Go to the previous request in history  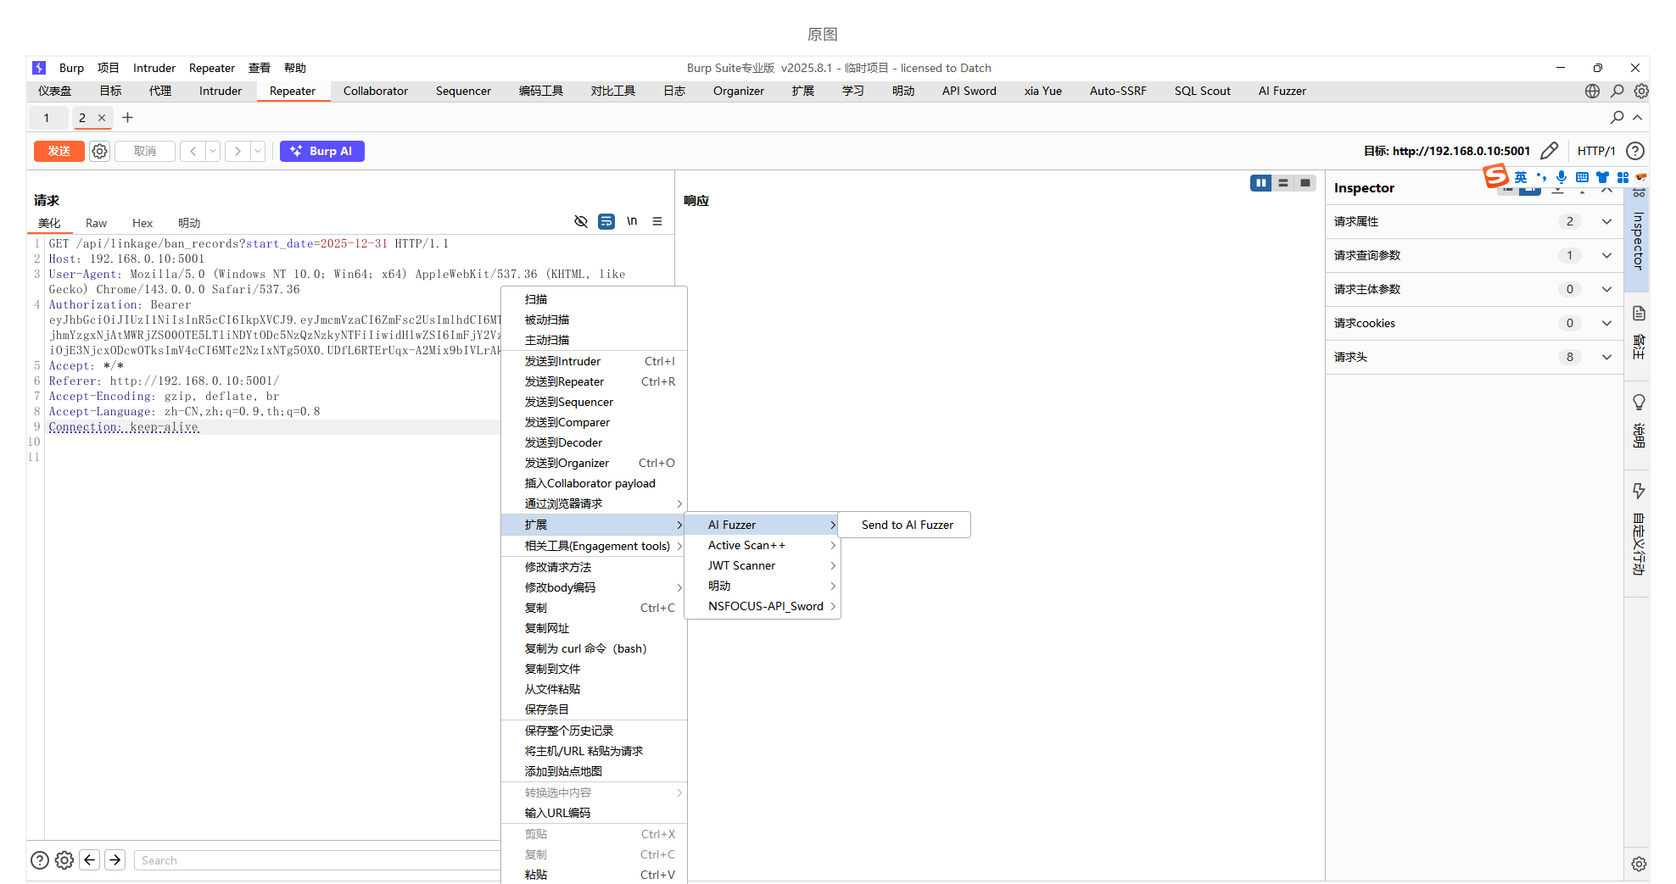193,151
